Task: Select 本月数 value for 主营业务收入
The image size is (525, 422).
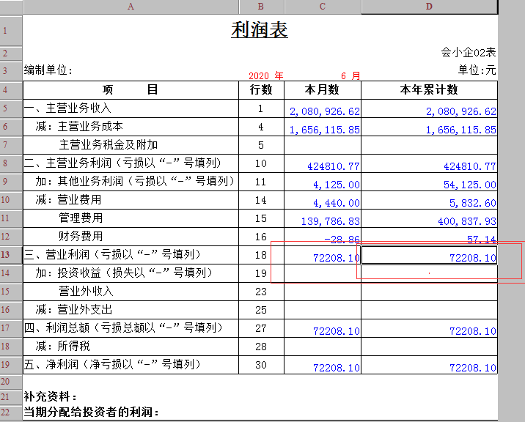Action: click(x=323, y=108)
